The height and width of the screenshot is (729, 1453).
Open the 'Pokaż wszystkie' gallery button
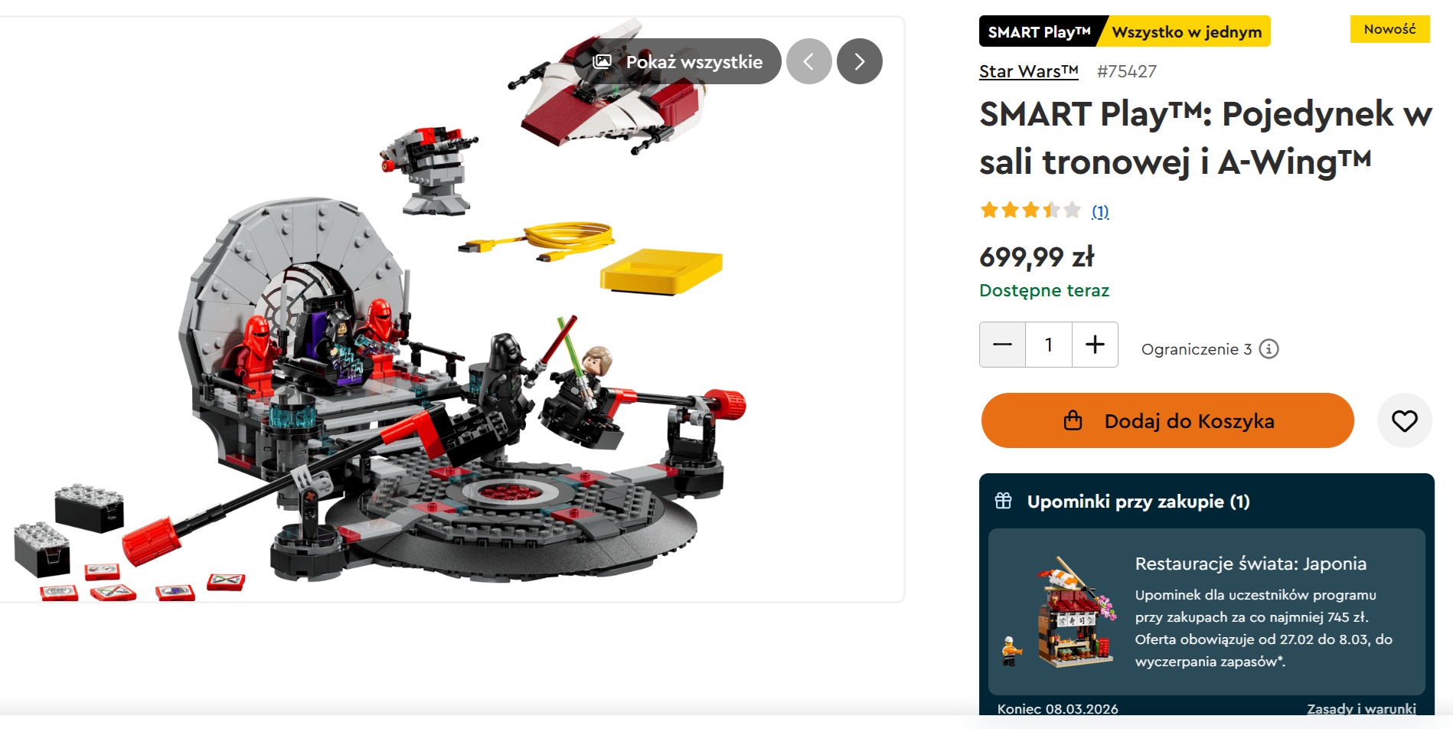tap(678, 61)
